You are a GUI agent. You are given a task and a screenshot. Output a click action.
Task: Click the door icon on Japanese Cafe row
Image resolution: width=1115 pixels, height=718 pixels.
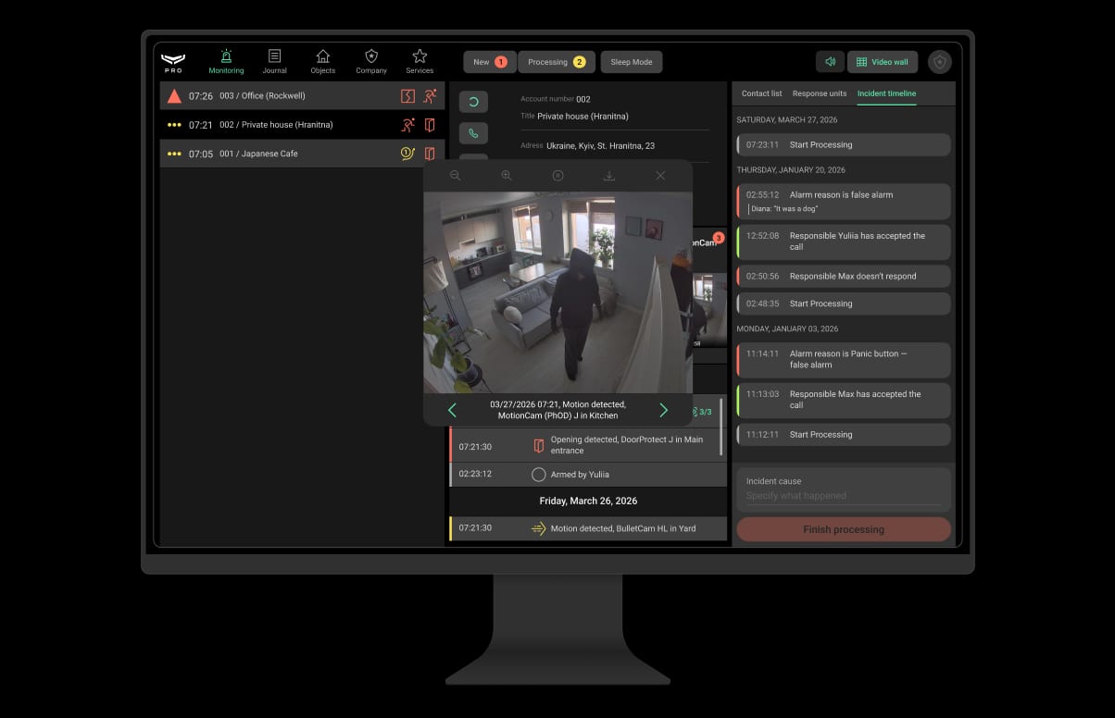point(430,154)
